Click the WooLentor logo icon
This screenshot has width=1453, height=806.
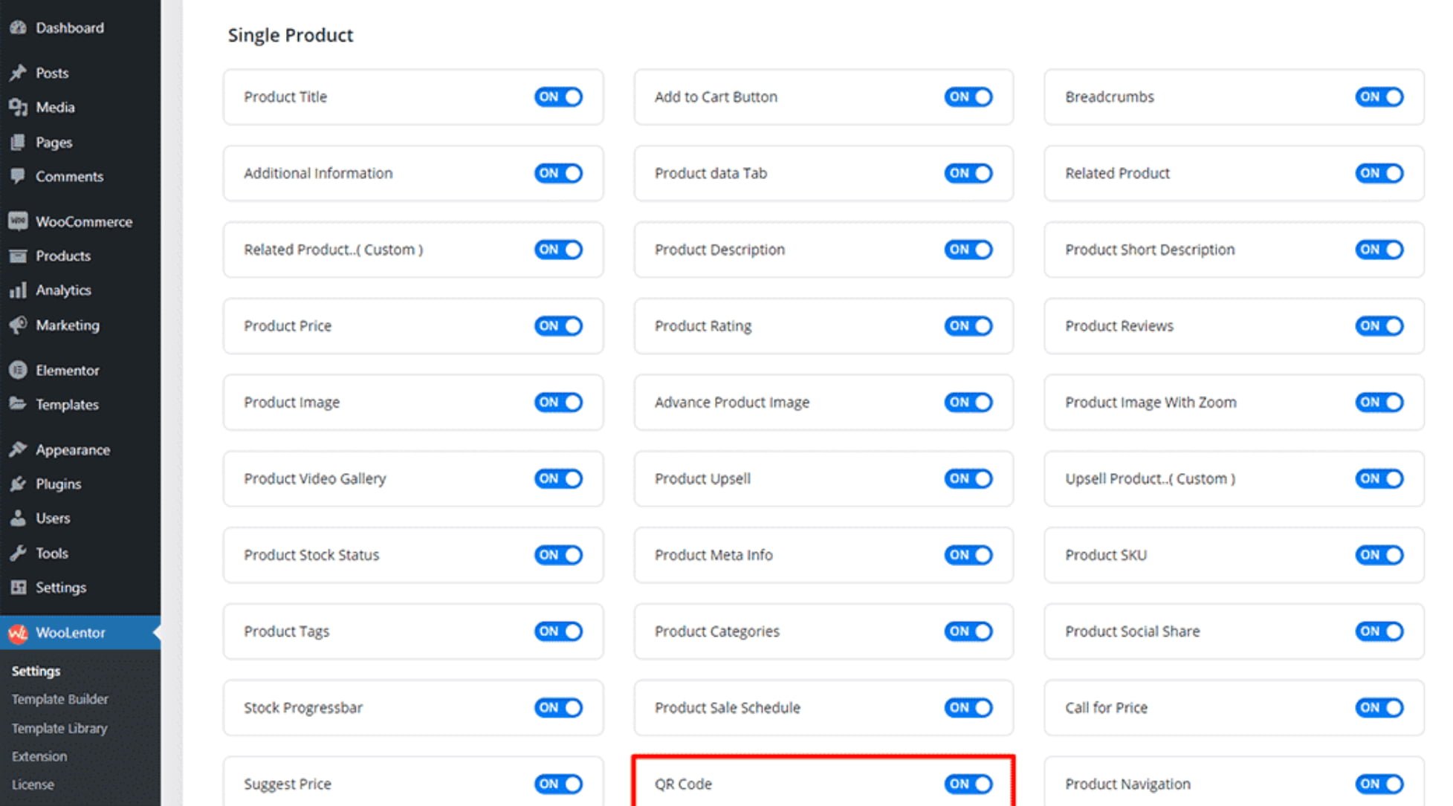(x=18, y=633)
